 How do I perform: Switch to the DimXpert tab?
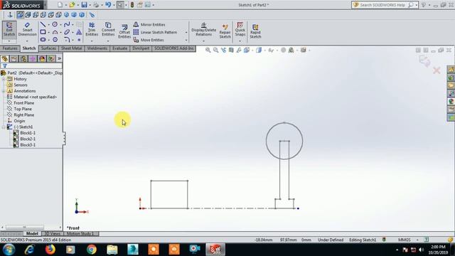pyautogui.click(x=141, y=48)
